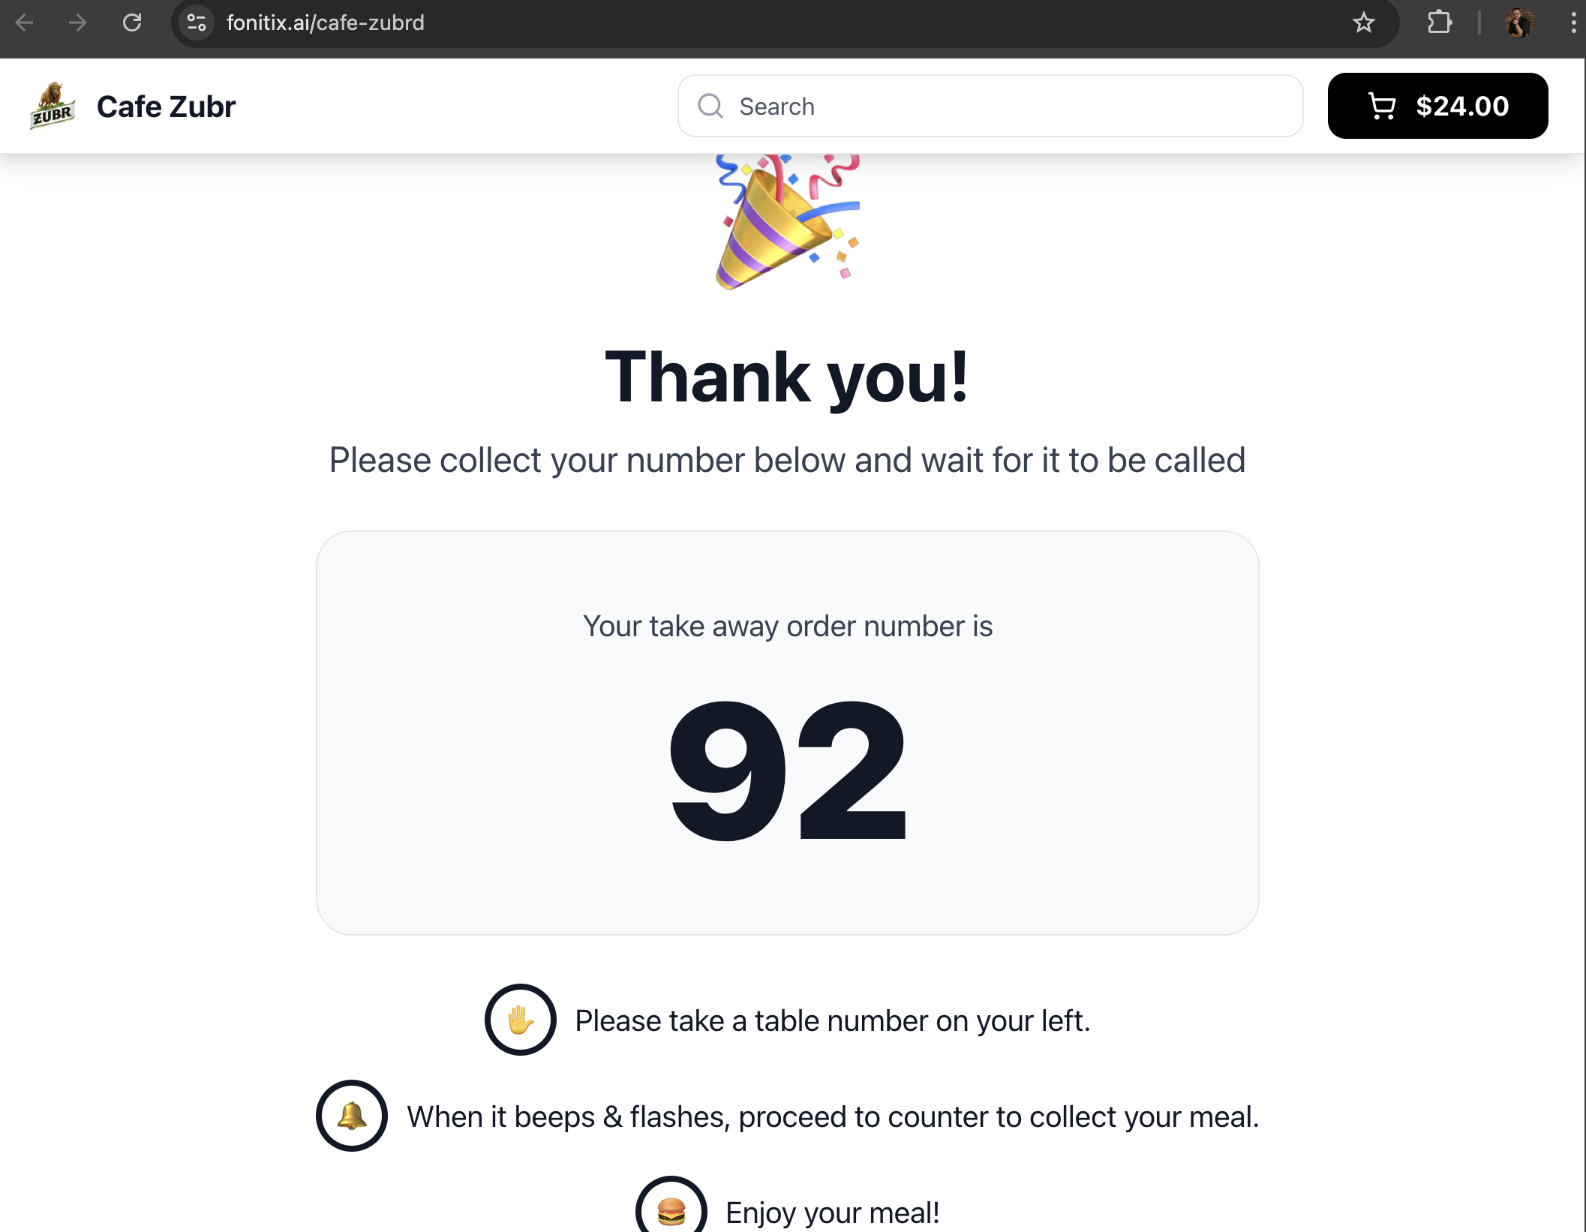Click the burger emoji icon
This screenshot has height=1232, width=1586.
(x=671, y=1209)
